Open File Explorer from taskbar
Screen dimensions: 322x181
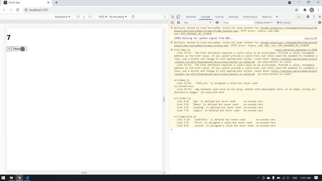pyautogui.click(x=12, y=177)
